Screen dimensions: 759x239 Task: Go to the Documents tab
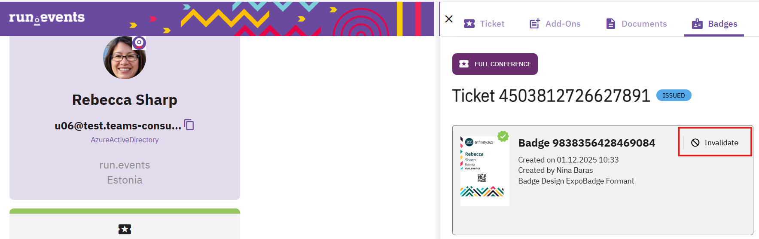tap(636, 24)
